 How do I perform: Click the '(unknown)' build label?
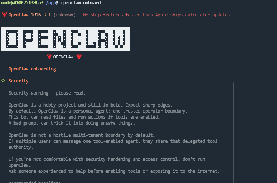(65, 15)
